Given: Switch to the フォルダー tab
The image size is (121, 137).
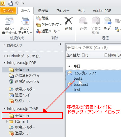Looking at the screenshot, I should coord(63,11).
